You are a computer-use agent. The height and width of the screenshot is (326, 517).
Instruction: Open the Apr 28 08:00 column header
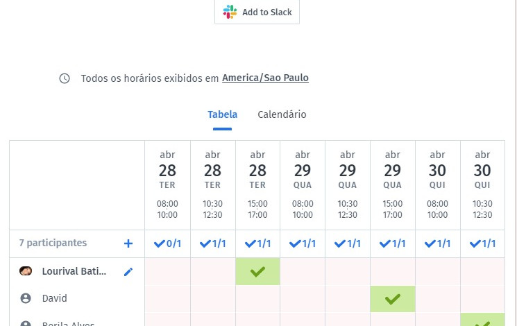point(167,185)
